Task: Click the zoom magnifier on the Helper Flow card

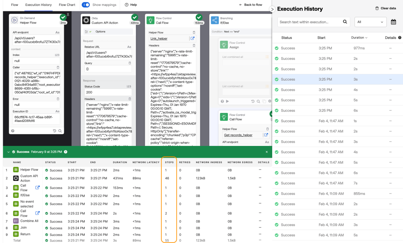Action: [x=59, y=131]
